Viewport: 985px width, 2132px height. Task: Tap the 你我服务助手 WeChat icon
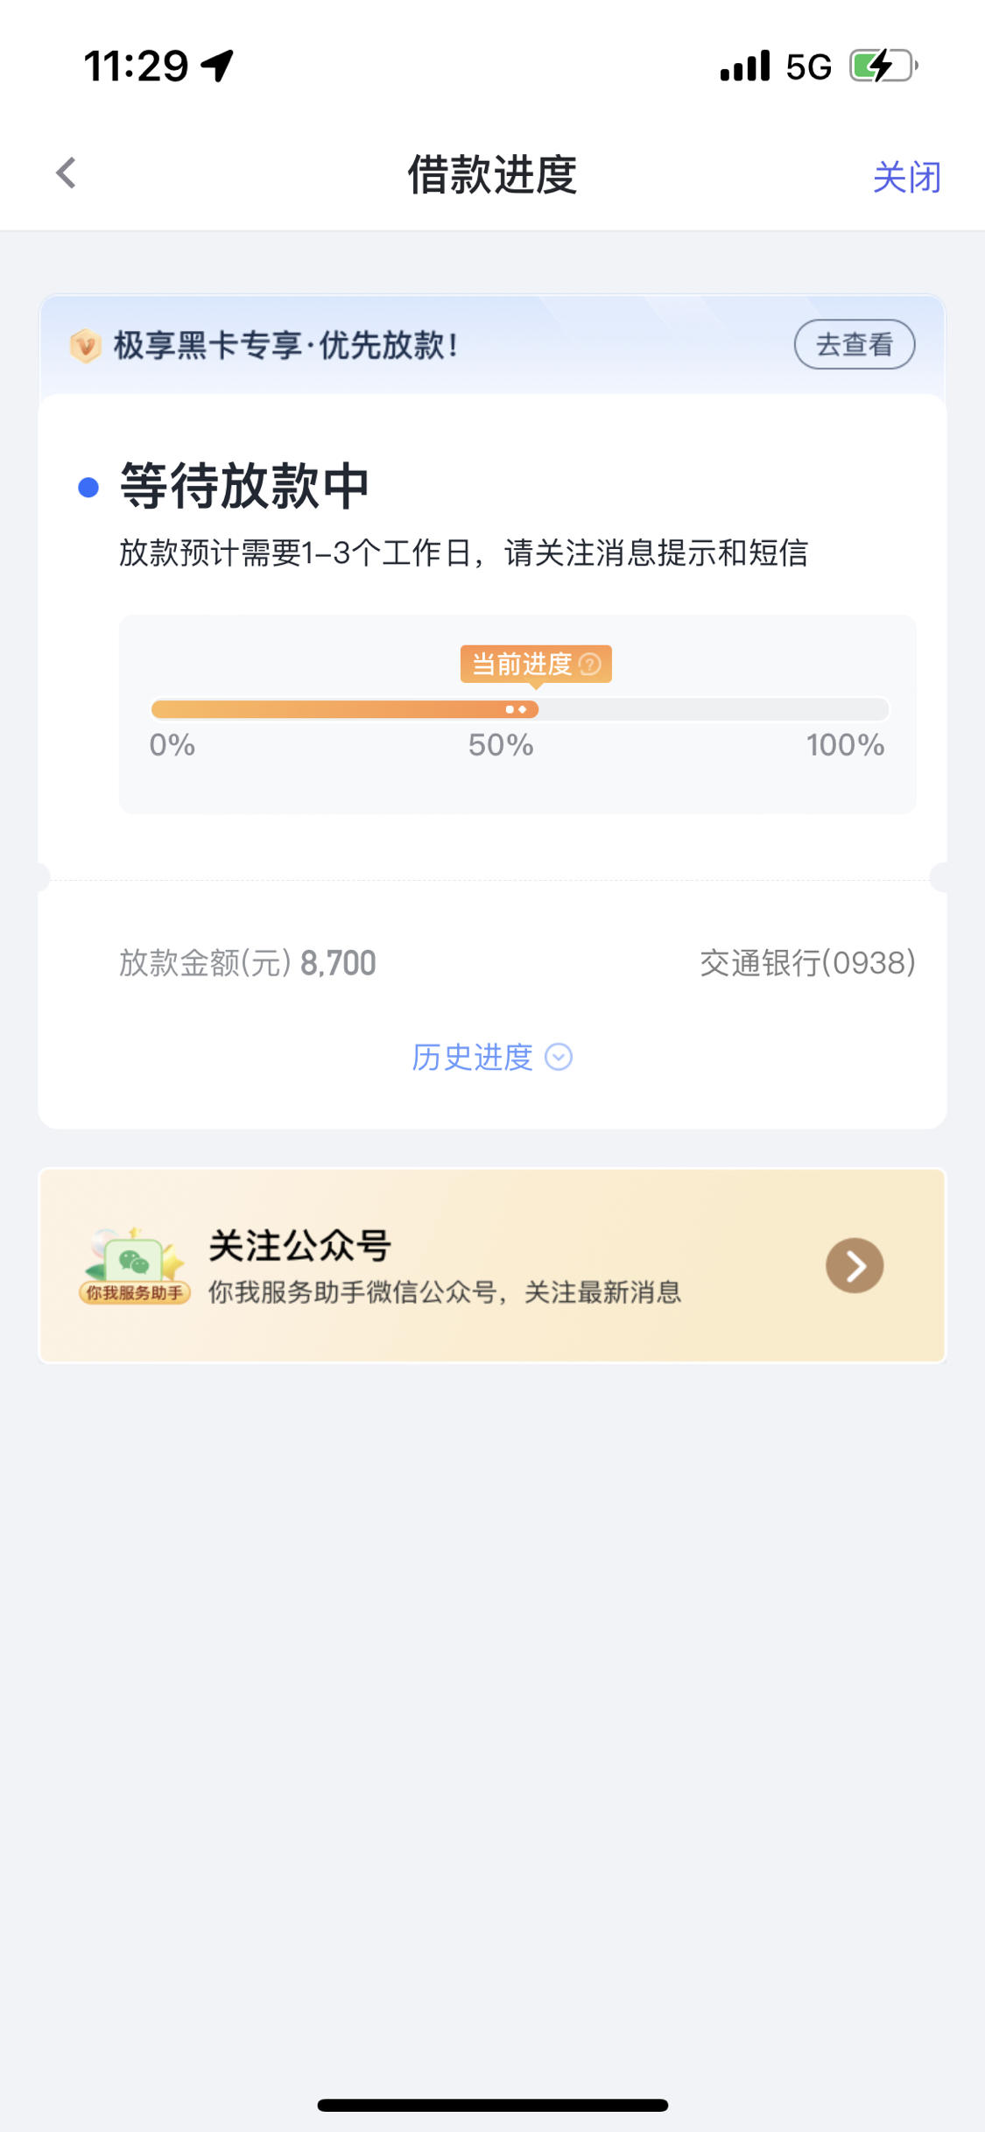point(134,1265)
